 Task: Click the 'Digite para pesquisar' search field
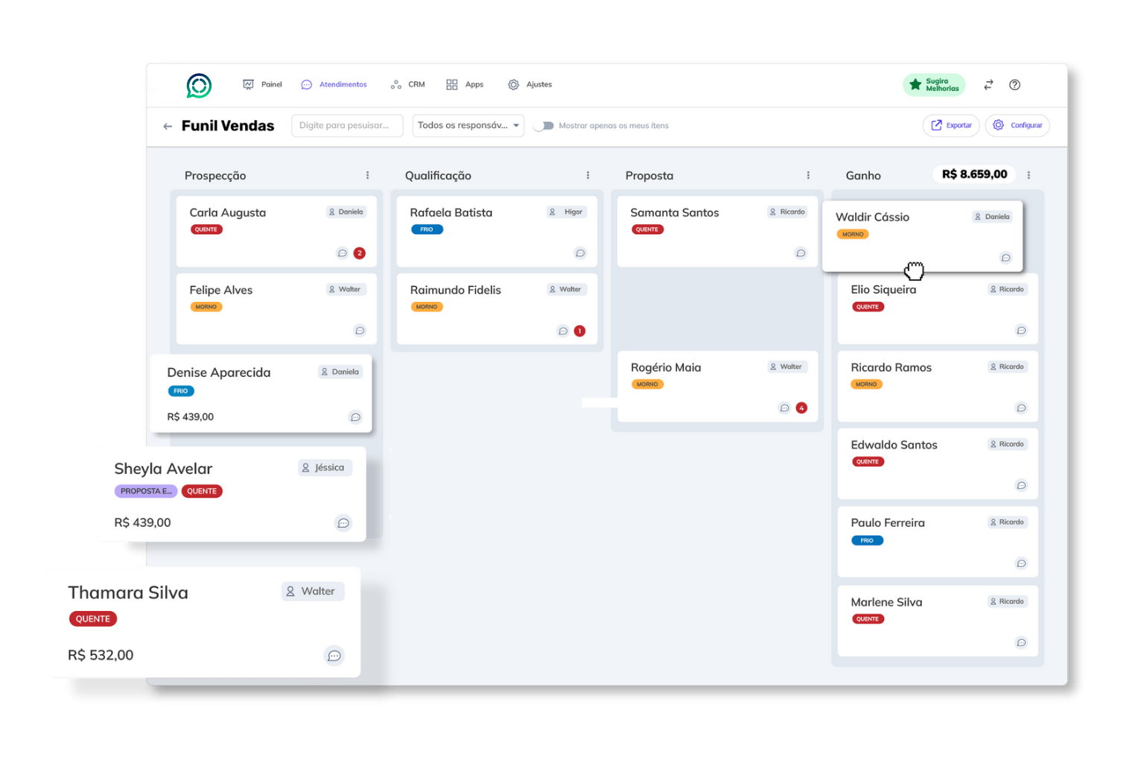(347, 126)
